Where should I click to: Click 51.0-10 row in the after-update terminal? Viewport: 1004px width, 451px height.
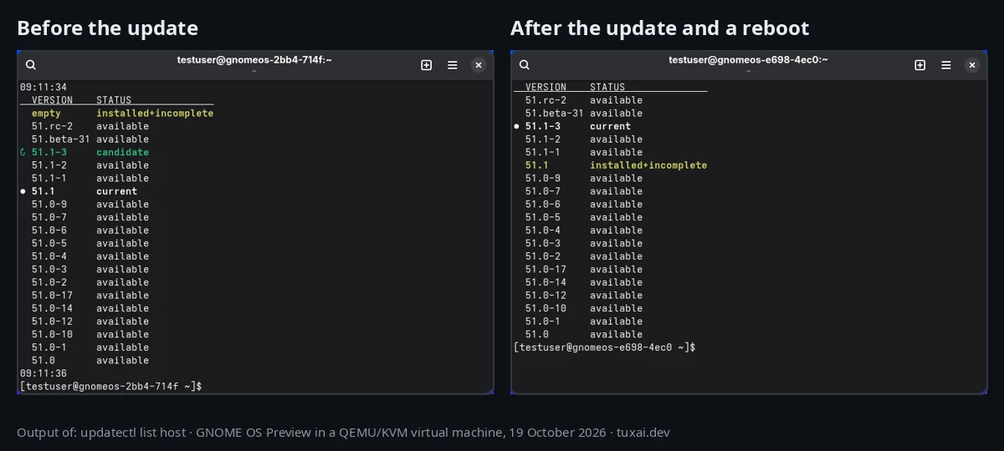(584, 308)
